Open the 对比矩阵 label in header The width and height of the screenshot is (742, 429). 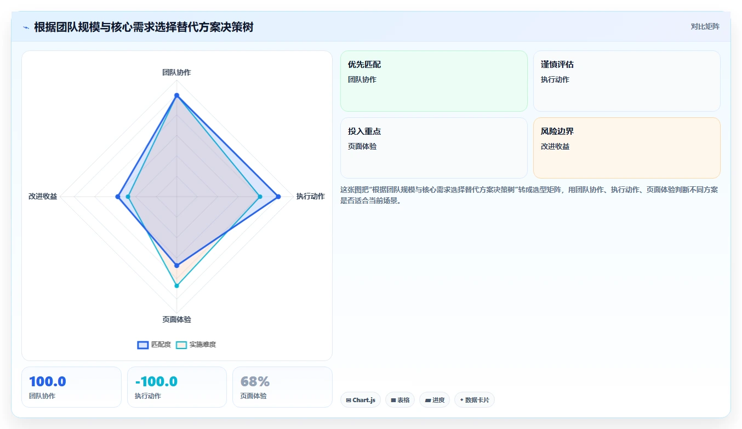coord(705,26)
